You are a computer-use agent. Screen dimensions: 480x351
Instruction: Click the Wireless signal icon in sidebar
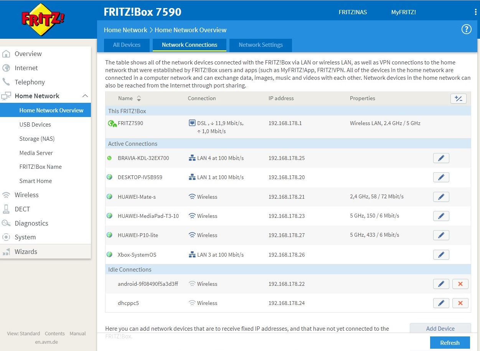click(x=6, y=195)
